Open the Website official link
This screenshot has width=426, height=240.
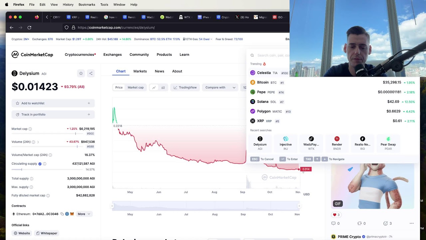[22, 233]
